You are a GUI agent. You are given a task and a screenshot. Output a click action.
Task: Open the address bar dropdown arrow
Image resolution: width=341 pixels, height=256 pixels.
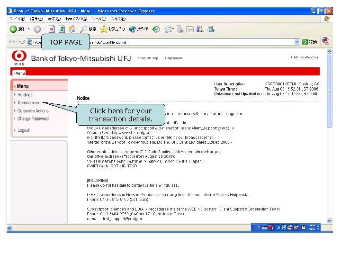[297, 42]
